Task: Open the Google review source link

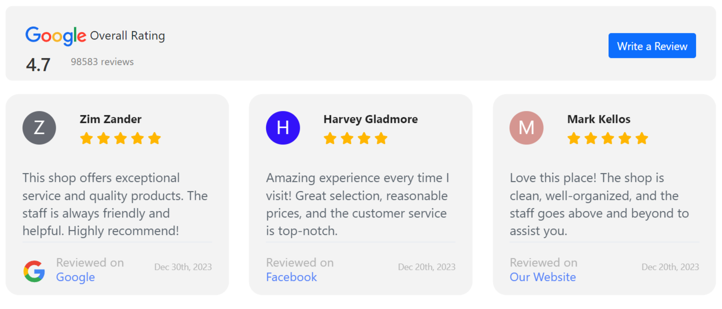Action: [x=75, y=277]
